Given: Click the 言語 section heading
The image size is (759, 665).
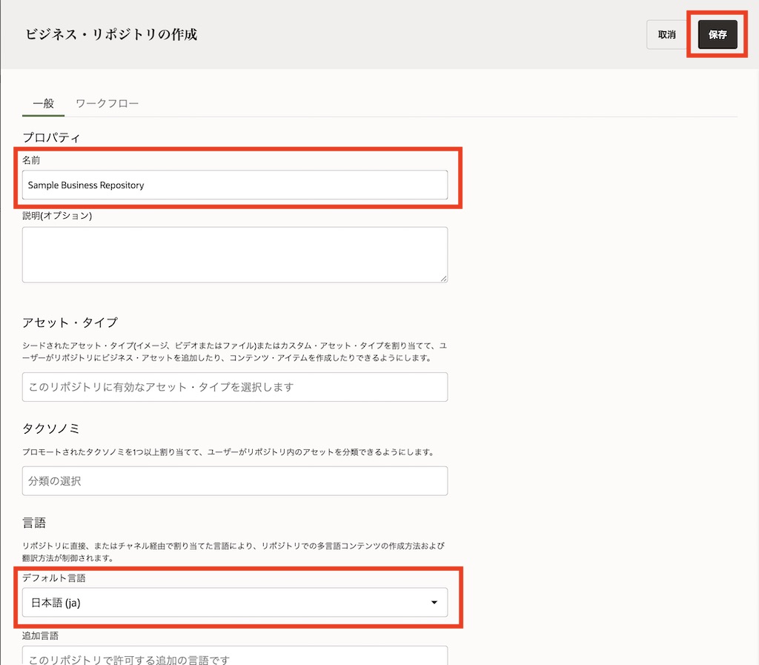Looking at the screenshot, I should pos(34,523).
